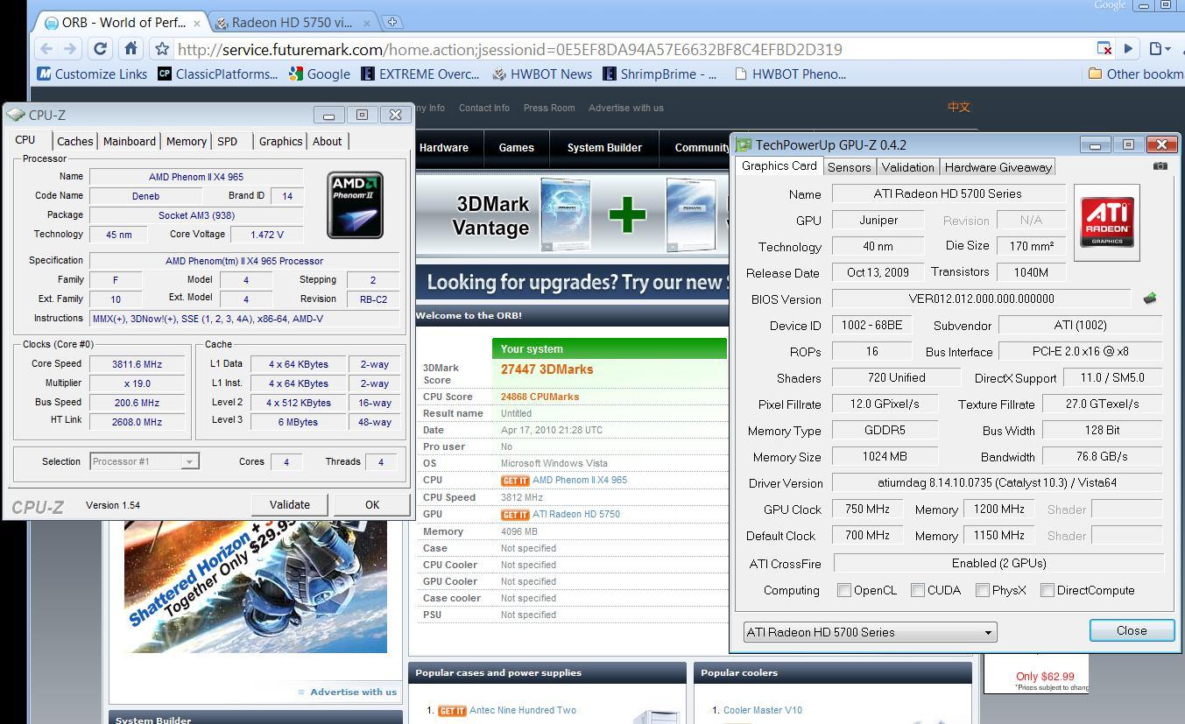Toggle the CUDA checkbox in GPU-Z
This screenshot has width=1185, height=724.
[918, 590]
